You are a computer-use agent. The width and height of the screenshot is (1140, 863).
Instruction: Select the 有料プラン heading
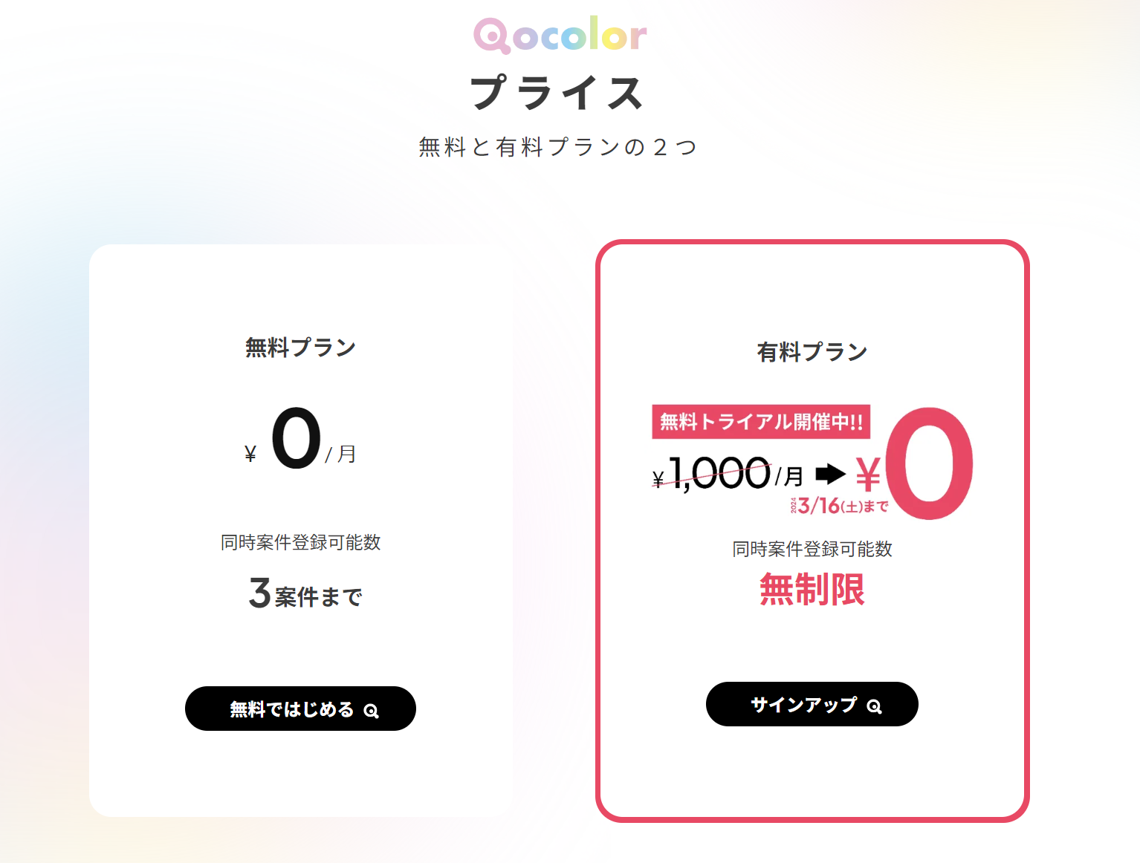point(812,352)
